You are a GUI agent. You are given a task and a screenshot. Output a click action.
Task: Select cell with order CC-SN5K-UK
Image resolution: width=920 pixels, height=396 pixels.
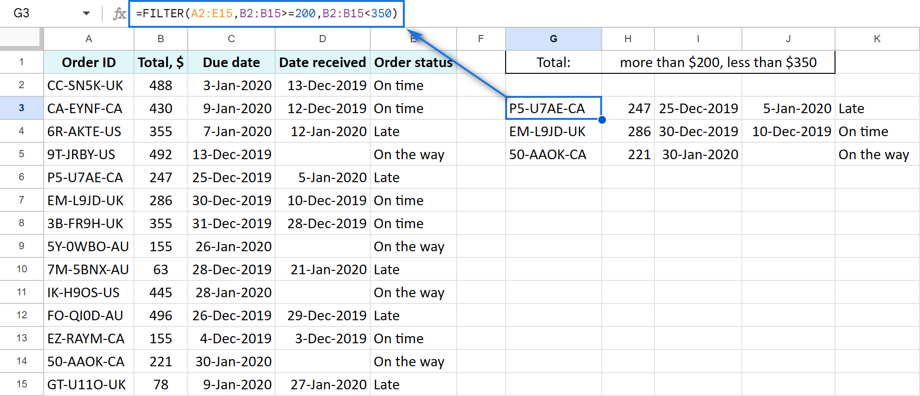[x=89, y=85]
